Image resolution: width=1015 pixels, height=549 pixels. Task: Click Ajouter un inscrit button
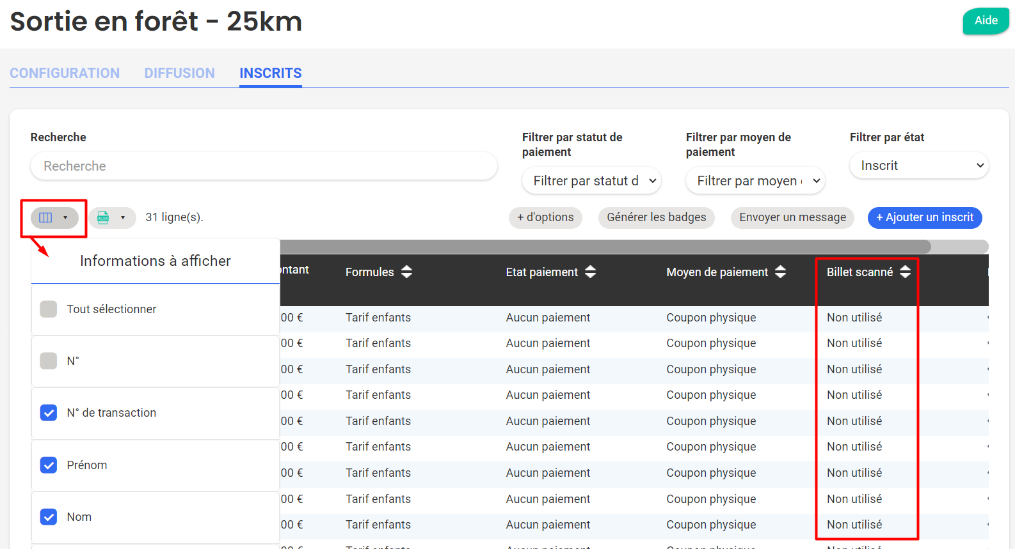(x=924, y=218)
